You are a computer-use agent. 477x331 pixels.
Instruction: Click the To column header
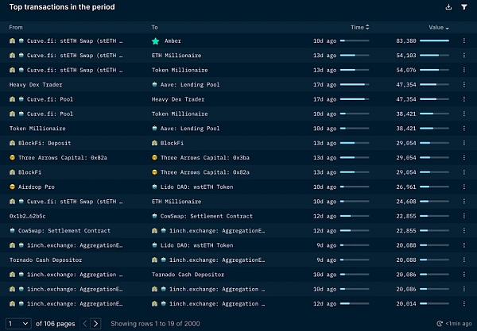click(x=155, y=27)
